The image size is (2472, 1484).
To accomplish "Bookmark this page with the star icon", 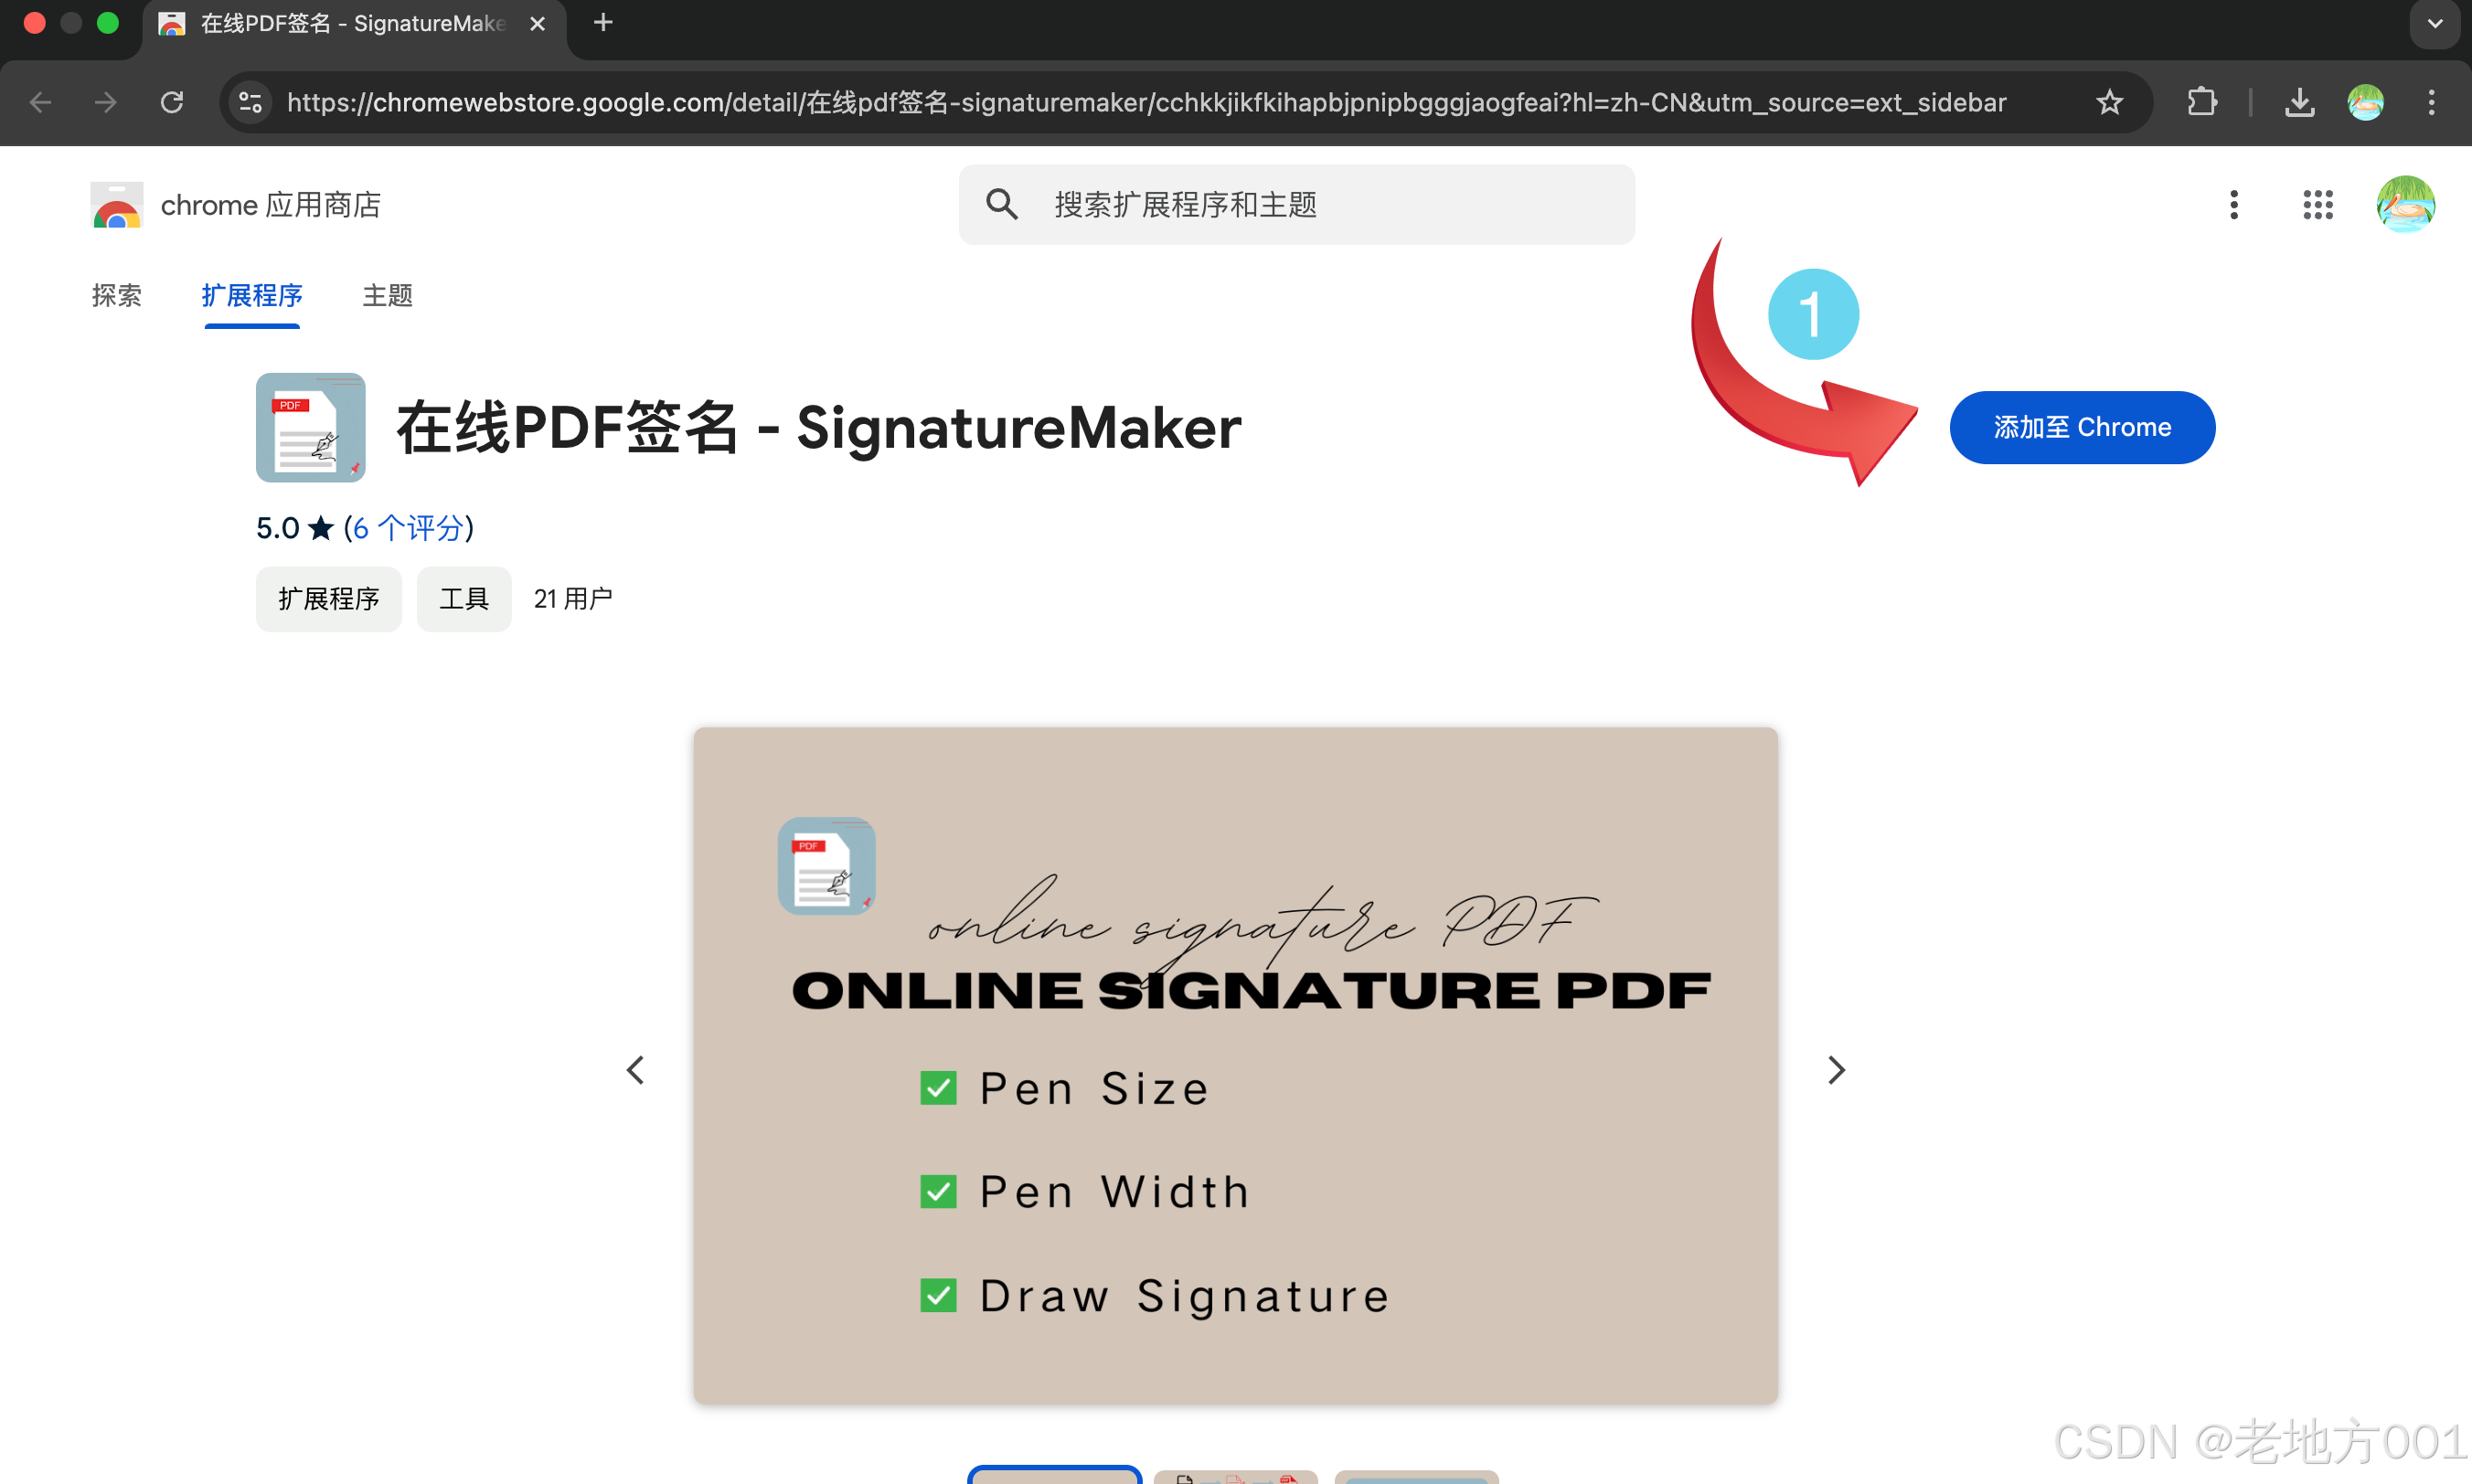I will (2110, 102).
